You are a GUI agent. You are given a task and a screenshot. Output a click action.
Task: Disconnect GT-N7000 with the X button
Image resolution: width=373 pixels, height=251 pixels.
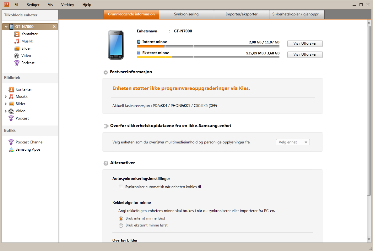click(x=54, y=26)
